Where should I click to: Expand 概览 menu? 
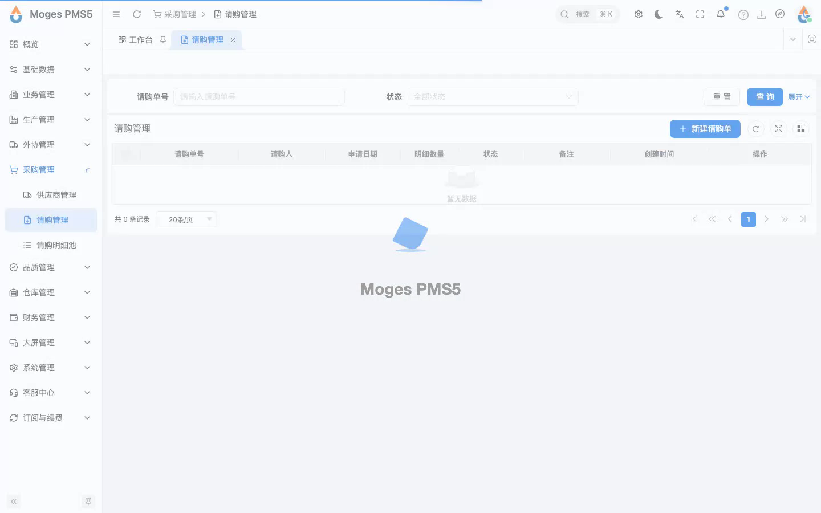click(51, 44)
